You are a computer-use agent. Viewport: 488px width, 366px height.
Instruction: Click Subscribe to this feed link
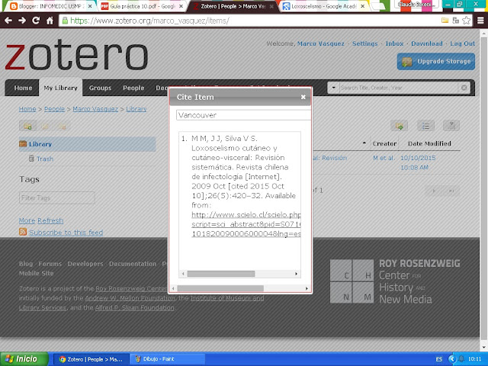coord(66,233)
